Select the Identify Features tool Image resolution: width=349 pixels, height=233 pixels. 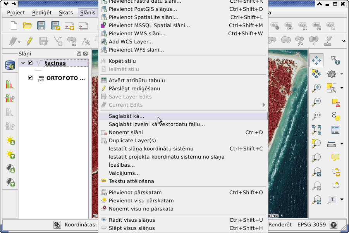coord(335,60)
